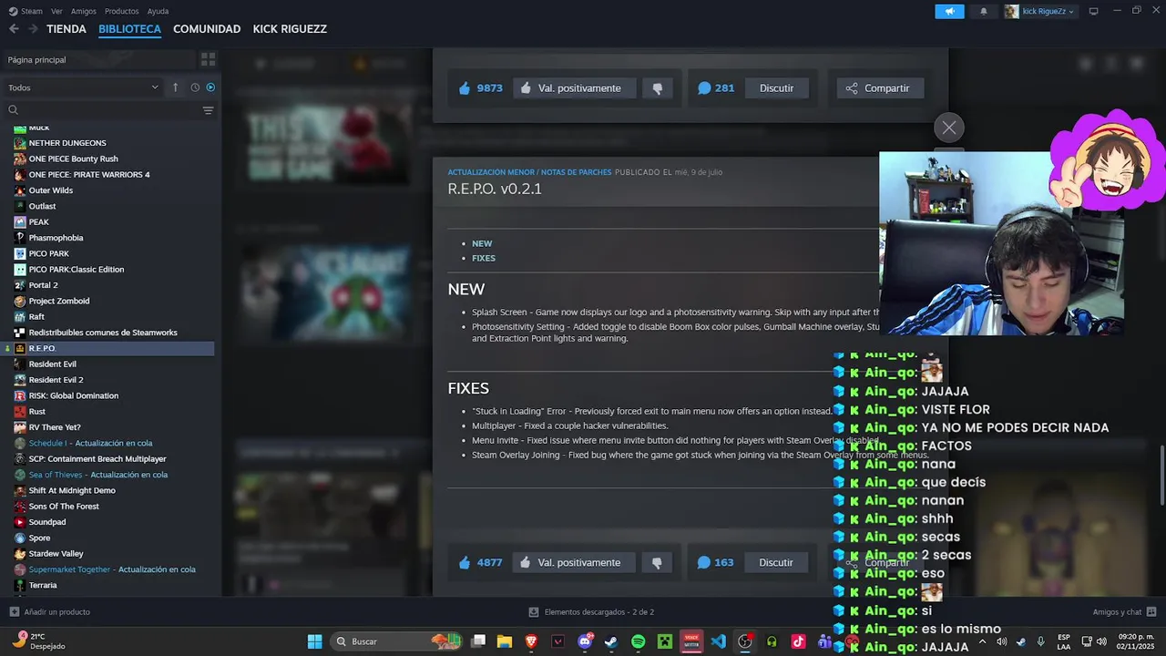The height and width of the screenshot is (656, 1166).
Task: Open the KICK RIGUEZZ profile tab
Action: [290, 29]
